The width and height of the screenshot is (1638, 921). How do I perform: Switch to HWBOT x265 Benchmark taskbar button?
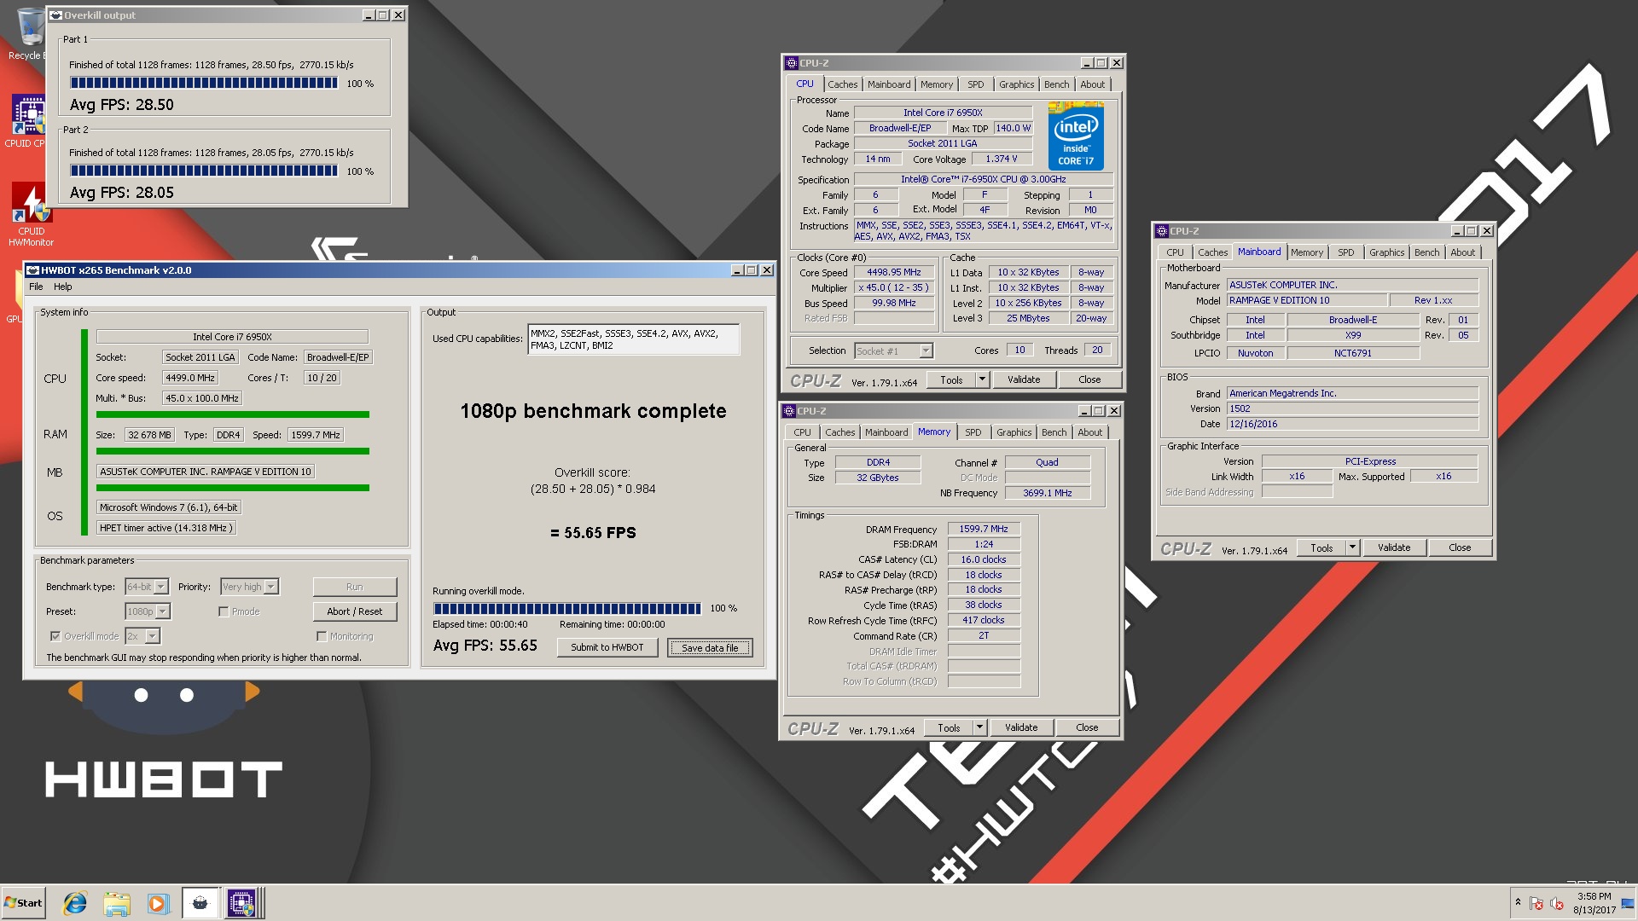200,903
